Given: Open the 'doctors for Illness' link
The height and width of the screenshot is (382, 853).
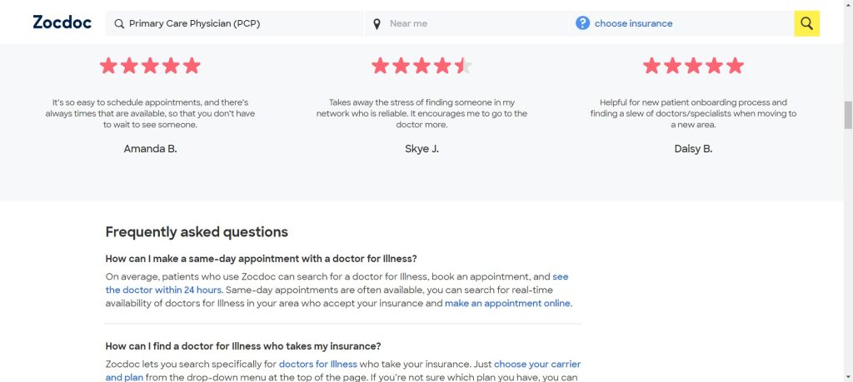Looking at the screenshot, I should coord(317,364).
